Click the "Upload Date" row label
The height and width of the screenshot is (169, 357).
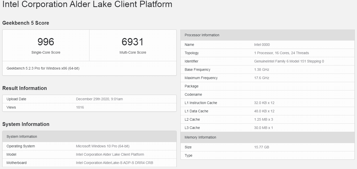pyautogui.click(x=16, y=99)
